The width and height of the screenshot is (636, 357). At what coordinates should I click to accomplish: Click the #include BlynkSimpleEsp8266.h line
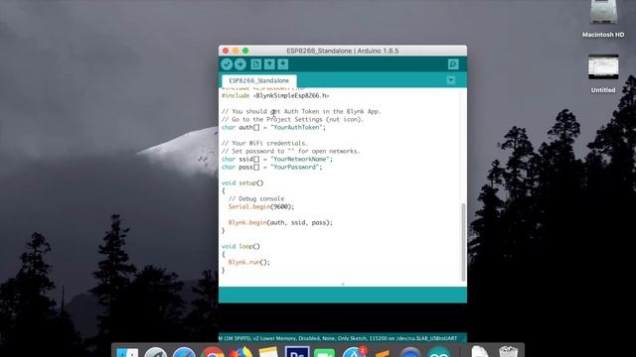[x=275, y=95]
